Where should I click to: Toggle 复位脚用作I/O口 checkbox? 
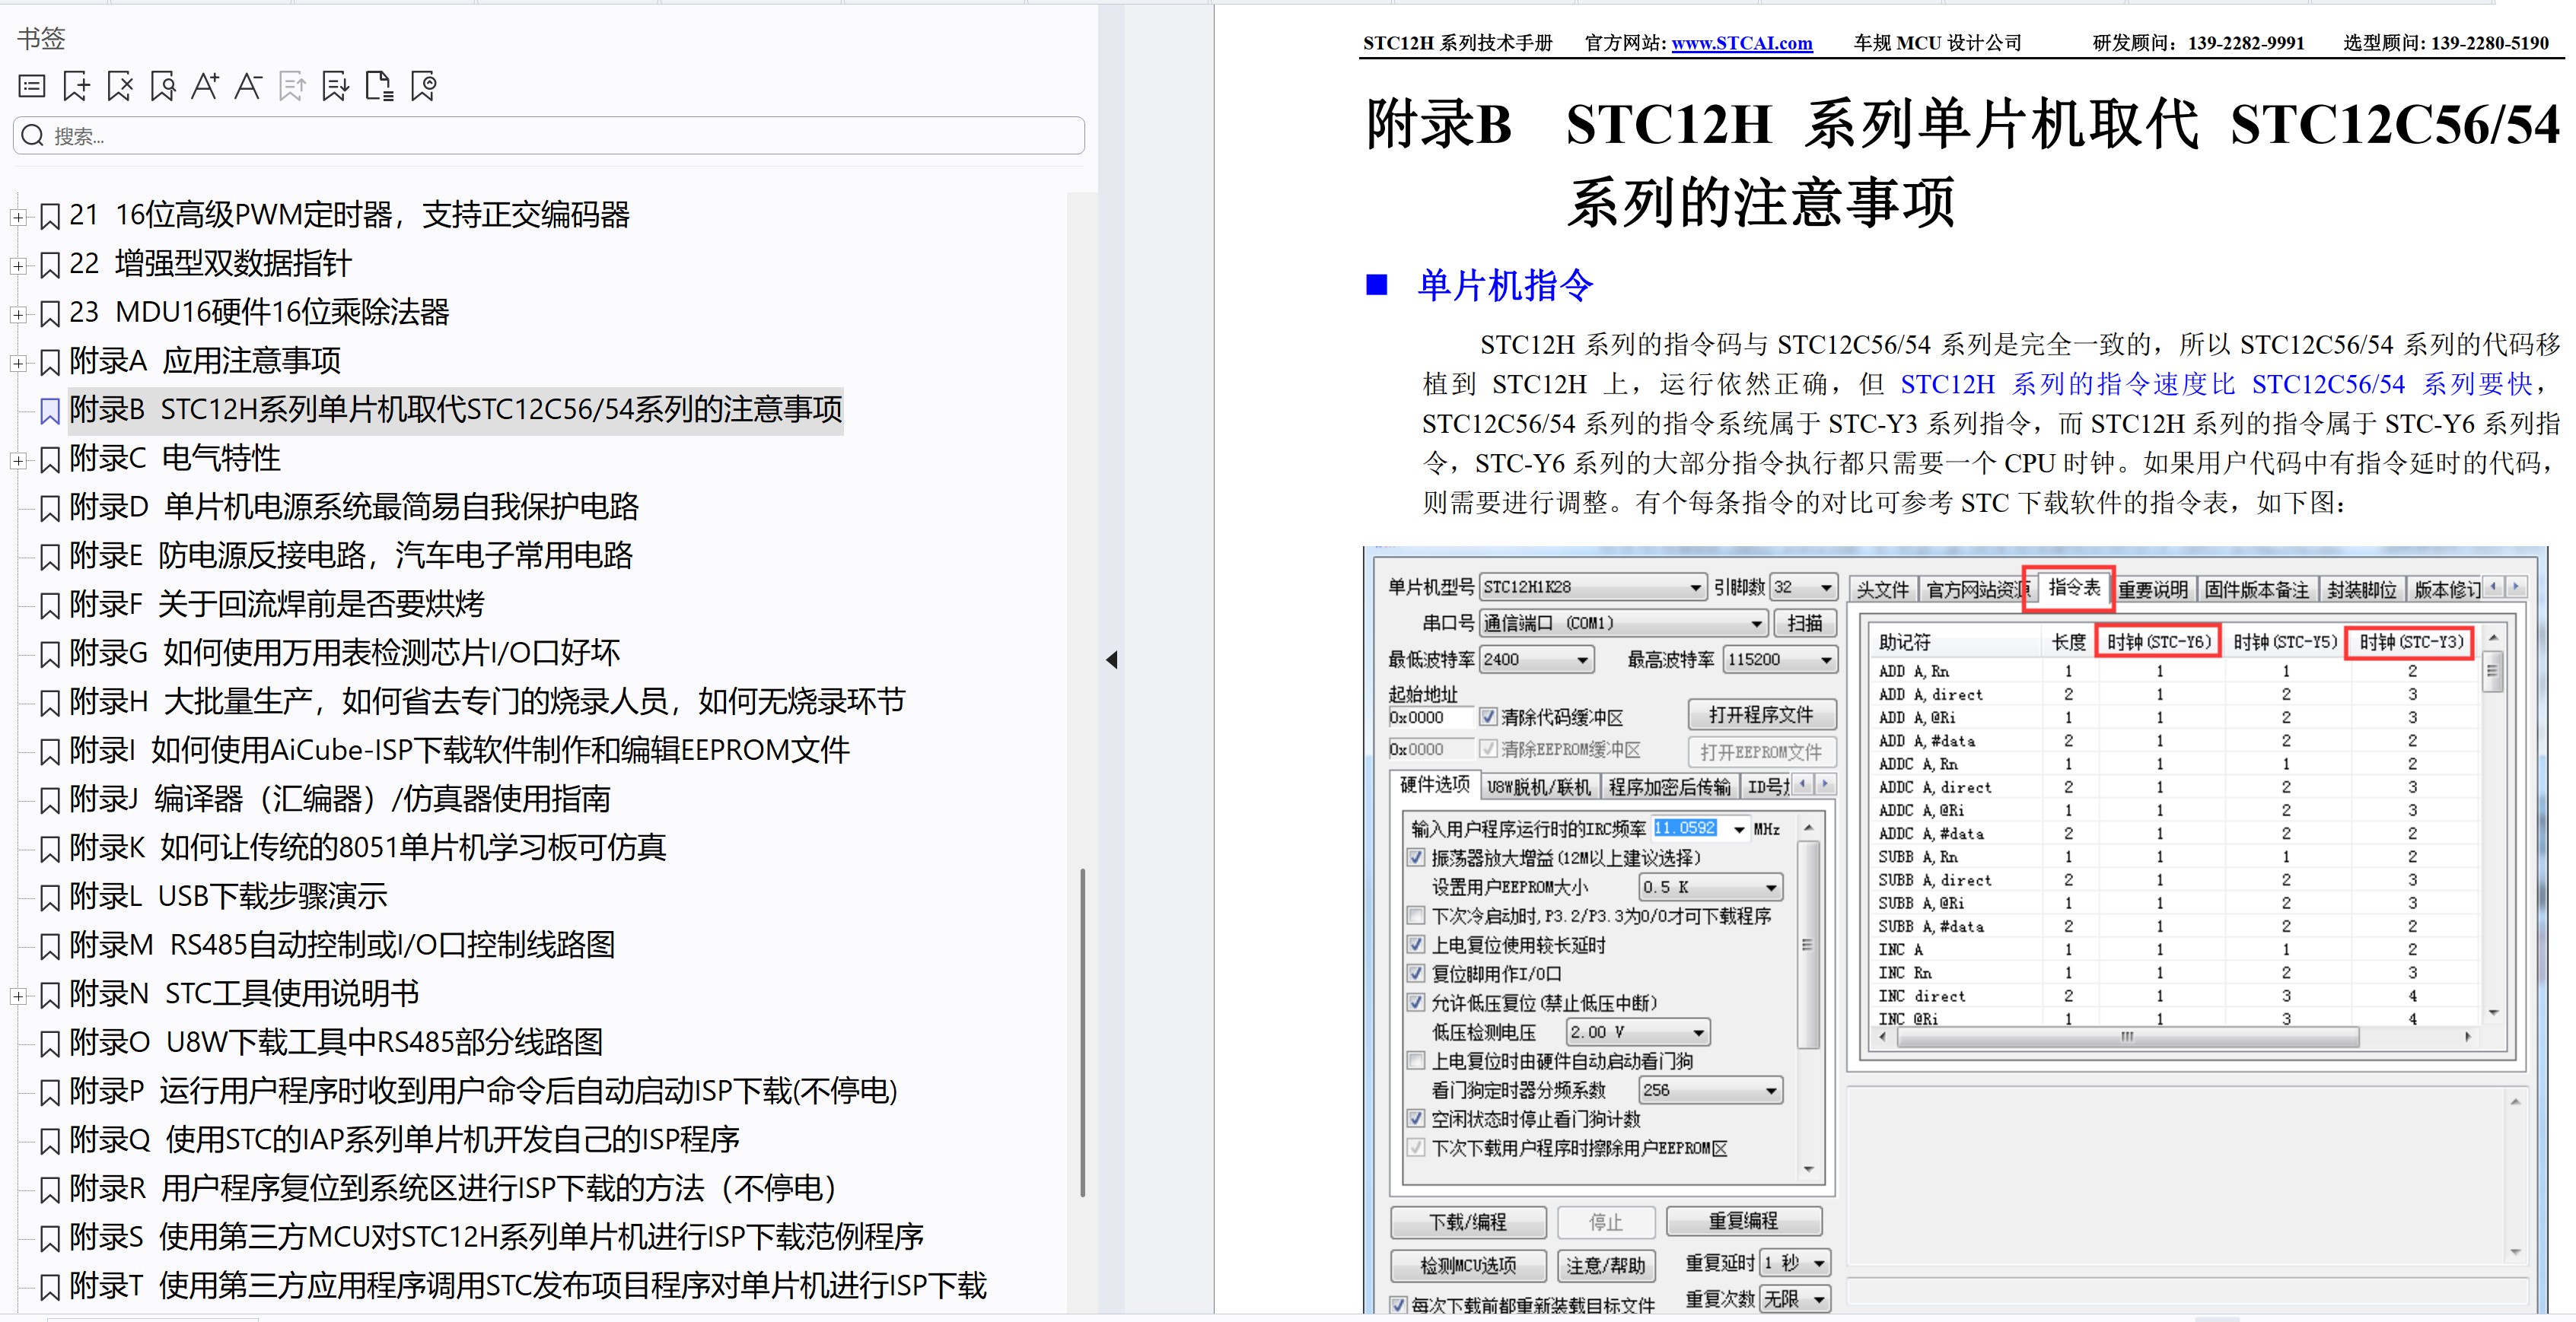point(1416,974)
